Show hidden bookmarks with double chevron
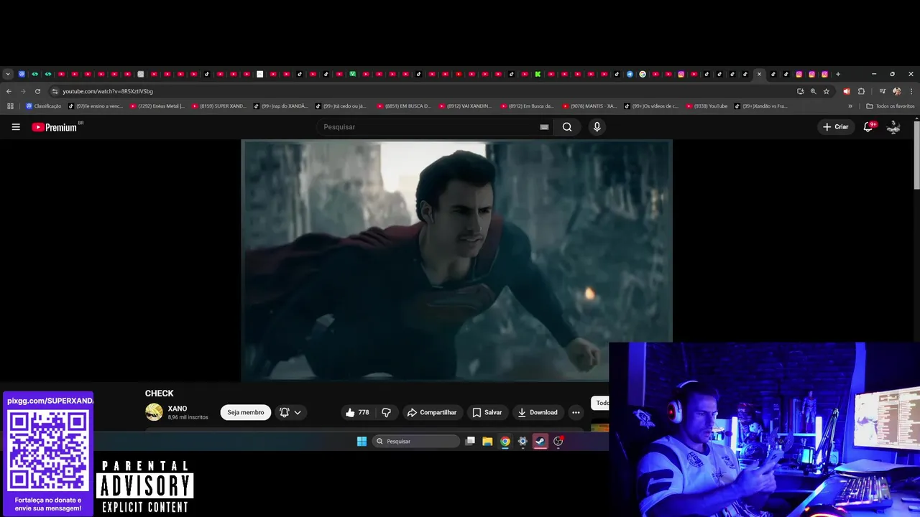The height and width of the screenshot is (517, 920). pyautogui.click(x=850, y=106)
